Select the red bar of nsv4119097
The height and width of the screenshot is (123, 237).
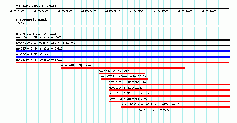pos(175,107)
